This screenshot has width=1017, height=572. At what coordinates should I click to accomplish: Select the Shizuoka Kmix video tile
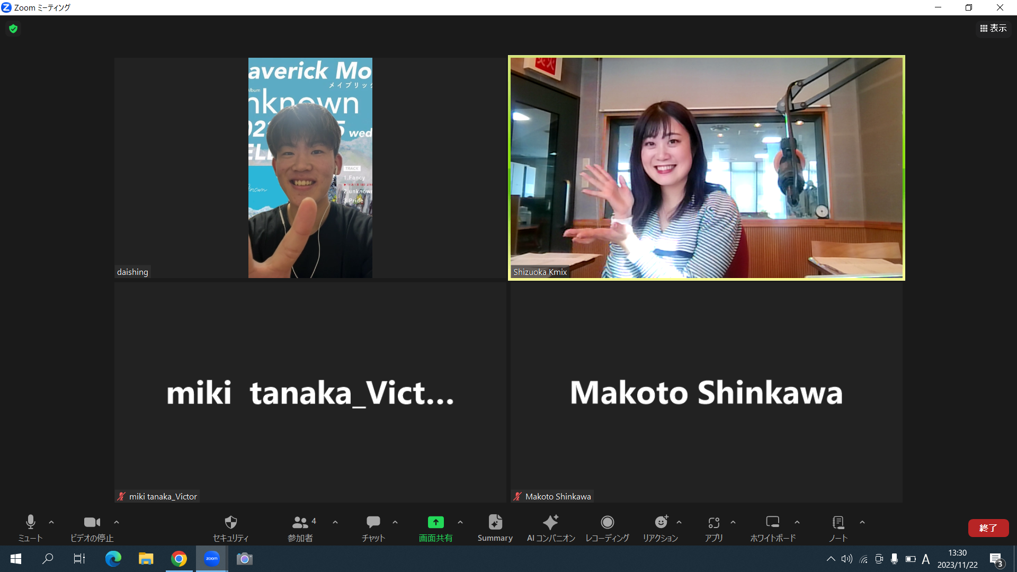(x=706, y=168)
